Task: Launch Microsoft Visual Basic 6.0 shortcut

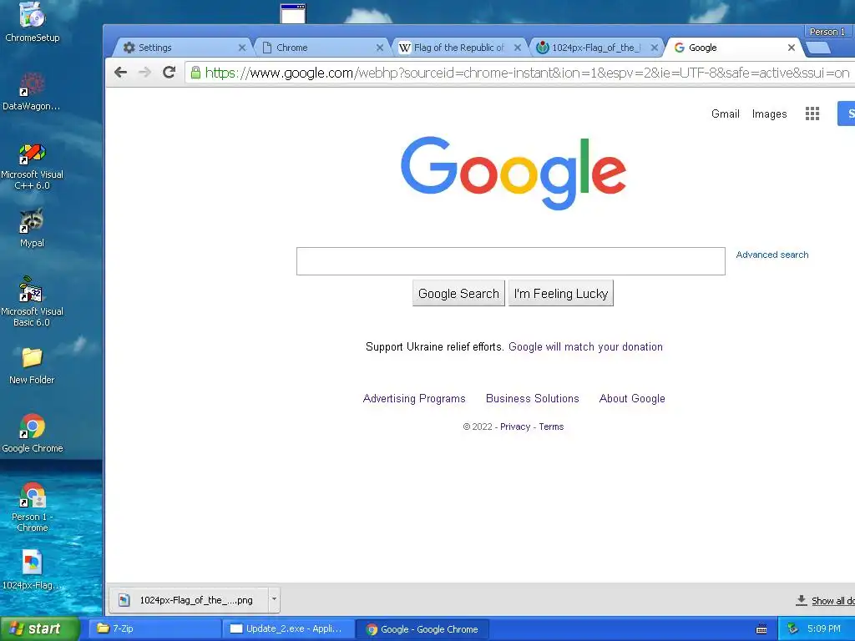Action: click(x=32, y=301)
